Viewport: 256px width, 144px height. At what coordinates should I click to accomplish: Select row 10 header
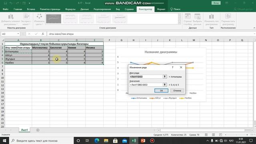[x=2, y=78]
